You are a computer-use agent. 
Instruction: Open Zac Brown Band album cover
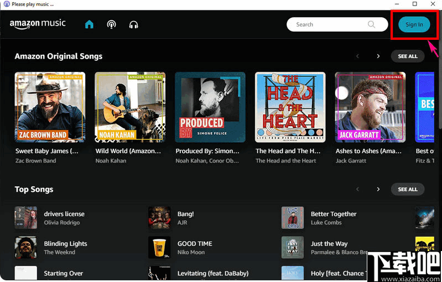click(50, 107)
